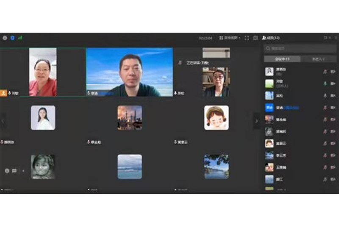Click mic icon under the cartoon girl tile
Screen dimensions: 339x226
[x=175, y=142]
